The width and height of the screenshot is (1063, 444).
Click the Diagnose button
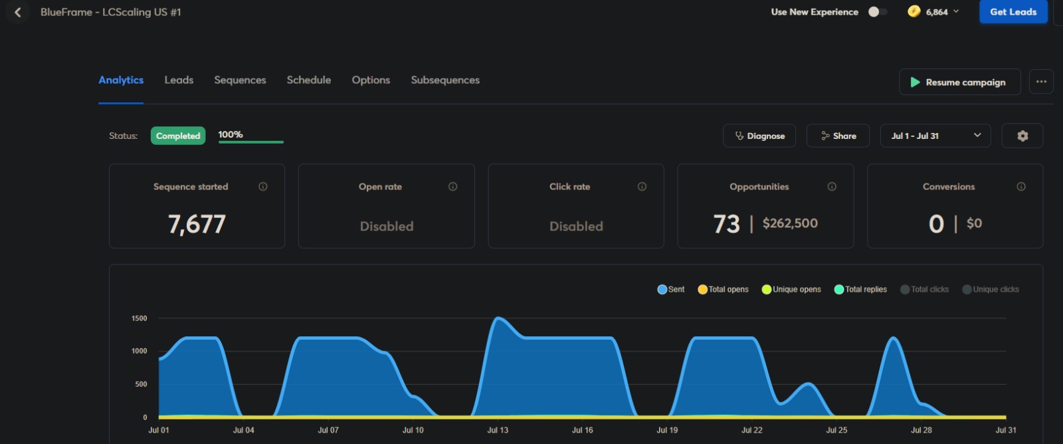point(759,136)
